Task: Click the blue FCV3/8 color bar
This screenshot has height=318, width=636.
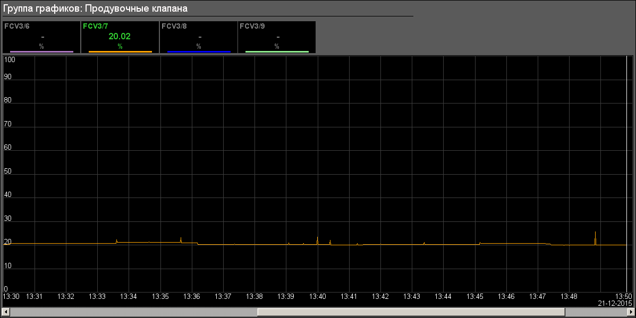Action: click(199, 51)
